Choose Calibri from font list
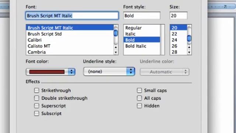 pyautogui.click(x=70, y=40)
